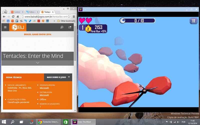
Task: Open the EDU bookmark icon
Action: [x=47, y=21]
